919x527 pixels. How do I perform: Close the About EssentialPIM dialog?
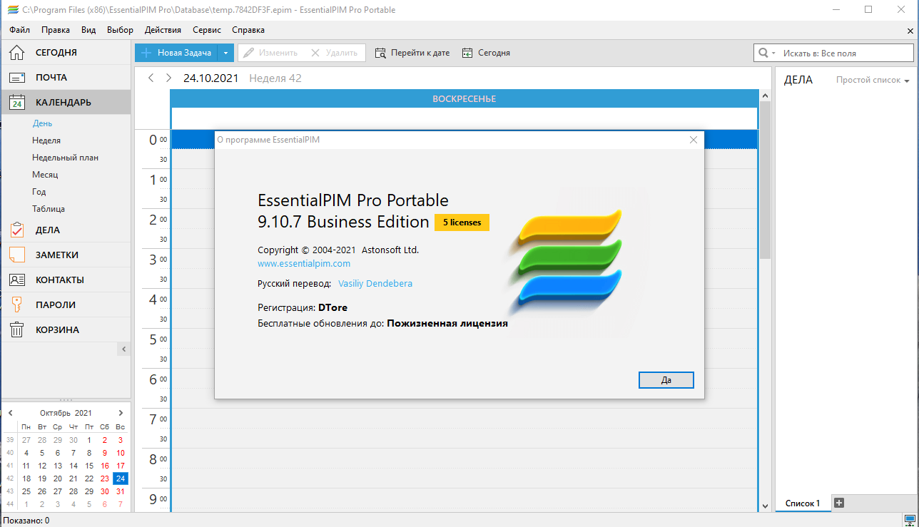tap(693, 140)
